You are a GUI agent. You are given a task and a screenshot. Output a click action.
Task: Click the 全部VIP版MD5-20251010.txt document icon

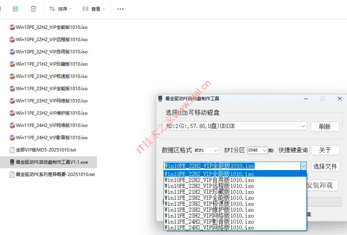[12, 150]
